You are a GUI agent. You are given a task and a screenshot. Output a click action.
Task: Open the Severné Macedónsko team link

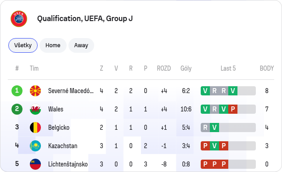pyautogui.click(x=71, y=91)
